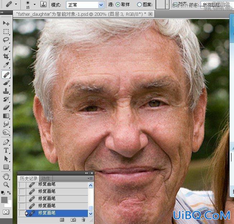
Task: Open the Healing Brush tool preset picker
Action: pyautogui.click(x=16, y=4)
